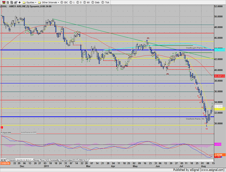Click the small red marker at chart's left edge
Screen dimensions: 226x172
tap(2, 127)
